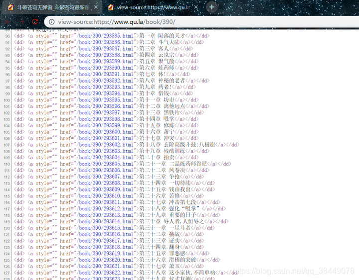Image resolution: width=359 pixels, height=280 pixels.
Task: Close the view-source tab
Action: (196, 7)
